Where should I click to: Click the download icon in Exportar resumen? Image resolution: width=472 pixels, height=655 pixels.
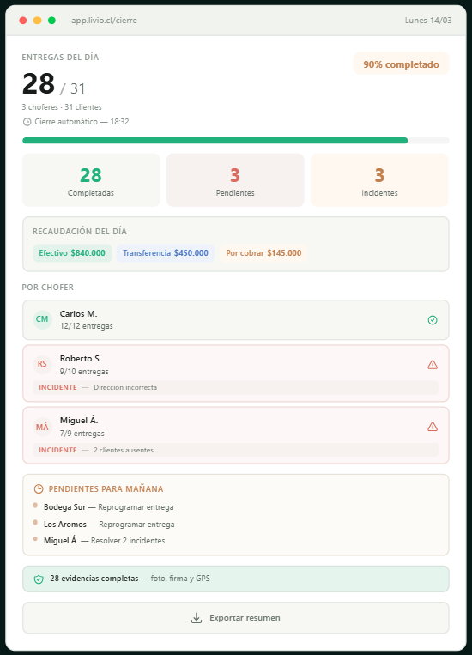tap(197, 618)
